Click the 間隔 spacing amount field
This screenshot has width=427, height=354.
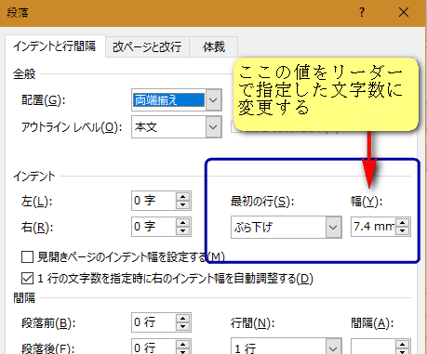coord(373,347)
